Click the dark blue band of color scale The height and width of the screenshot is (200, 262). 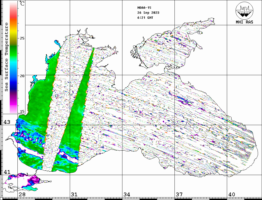click(x=13, y=85)
